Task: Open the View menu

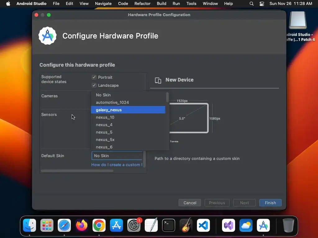Action: point(84,3)
